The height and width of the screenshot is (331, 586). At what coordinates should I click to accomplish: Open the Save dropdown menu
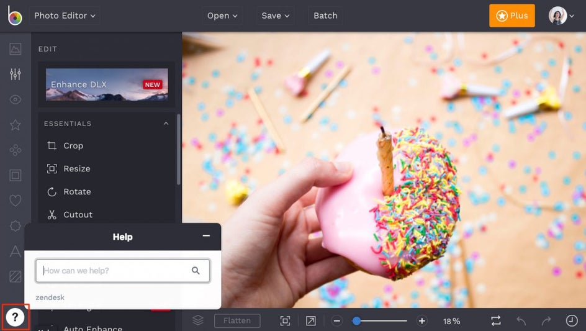[276, 16]
